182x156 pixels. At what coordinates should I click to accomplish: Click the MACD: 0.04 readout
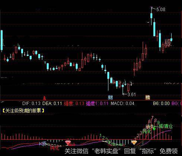[x=123, y=104]
